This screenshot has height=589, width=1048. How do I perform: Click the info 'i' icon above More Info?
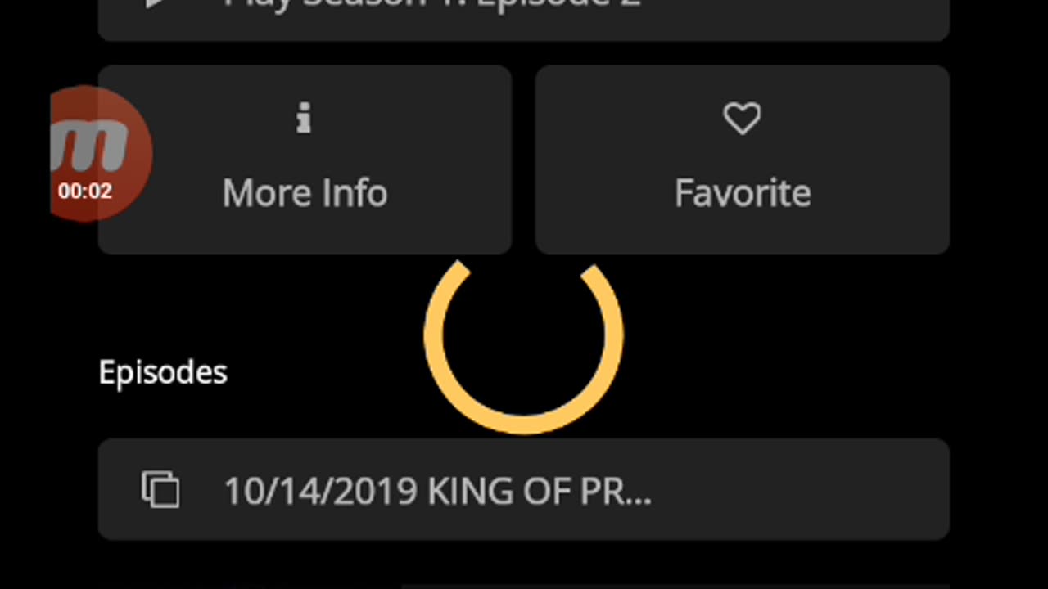[x=304, y=120]
